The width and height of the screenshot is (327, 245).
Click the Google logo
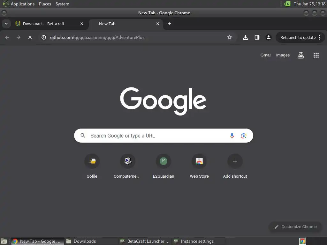163,101
